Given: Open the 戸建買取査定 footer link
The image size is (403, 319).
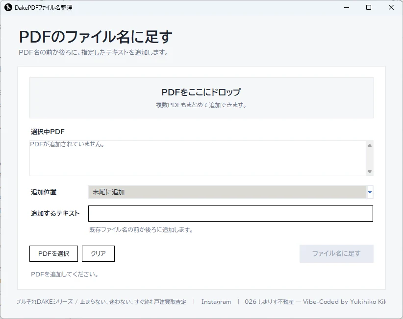Looking at the screenshot, I should pos(170,302).
